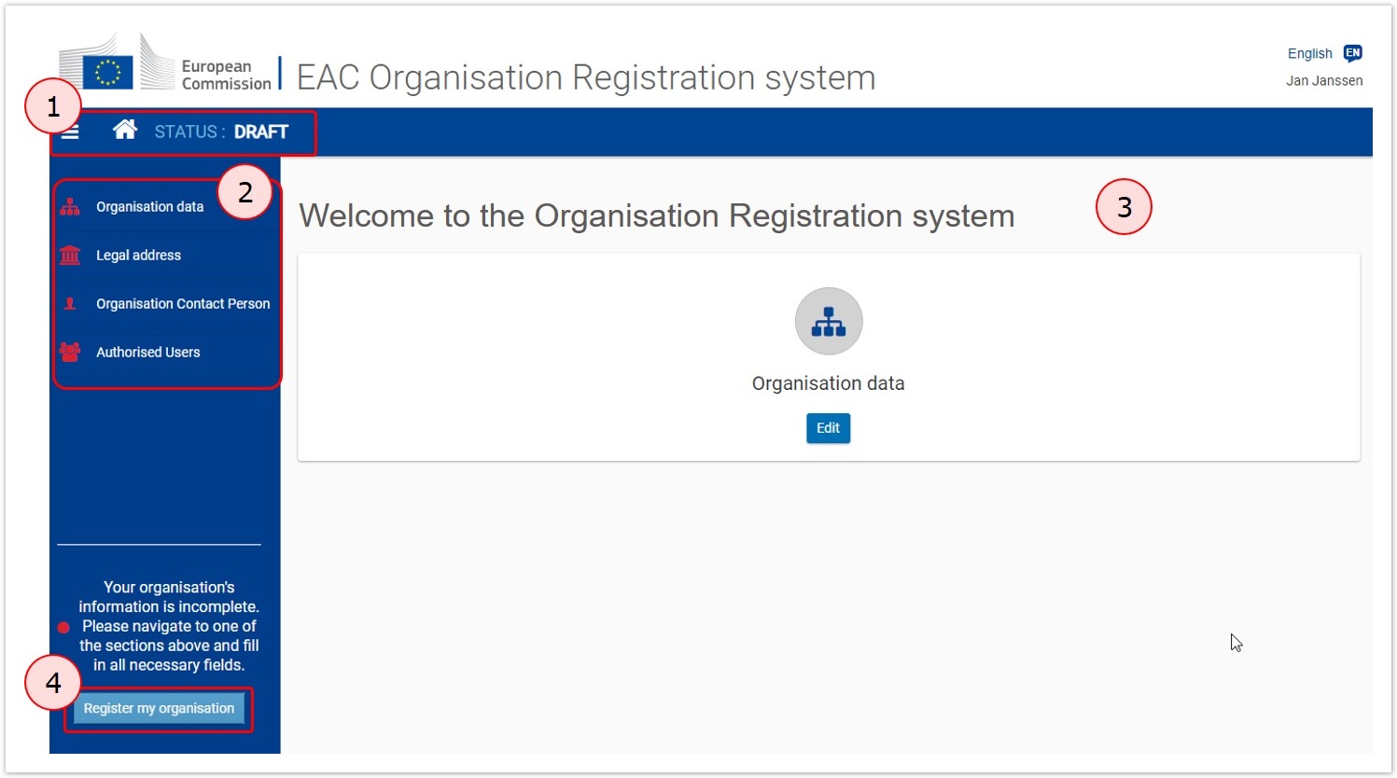Image resolution: width=1397 pixels, height=778 pixels.
Task: Select Organisation Contact Person menu item
Action: (x=183, y=303)
